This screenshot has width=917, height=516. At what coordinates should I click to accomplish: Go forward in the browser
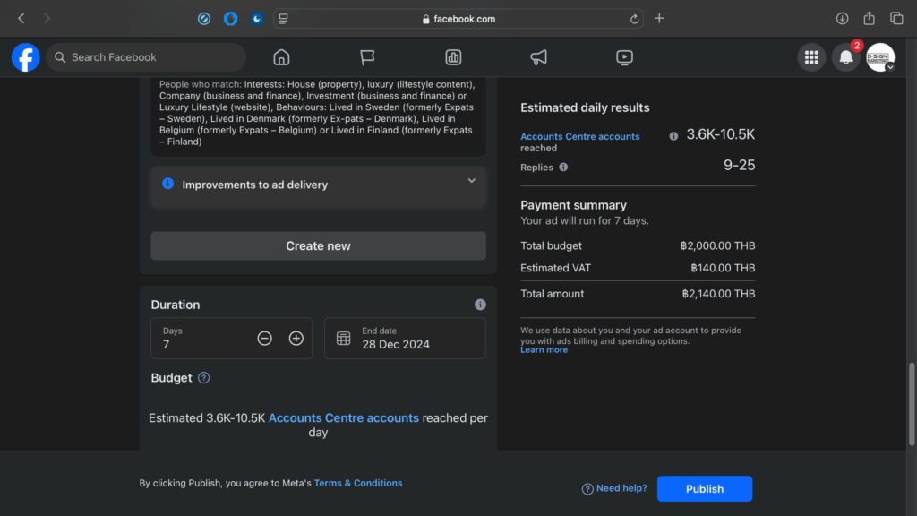[47, 19]
